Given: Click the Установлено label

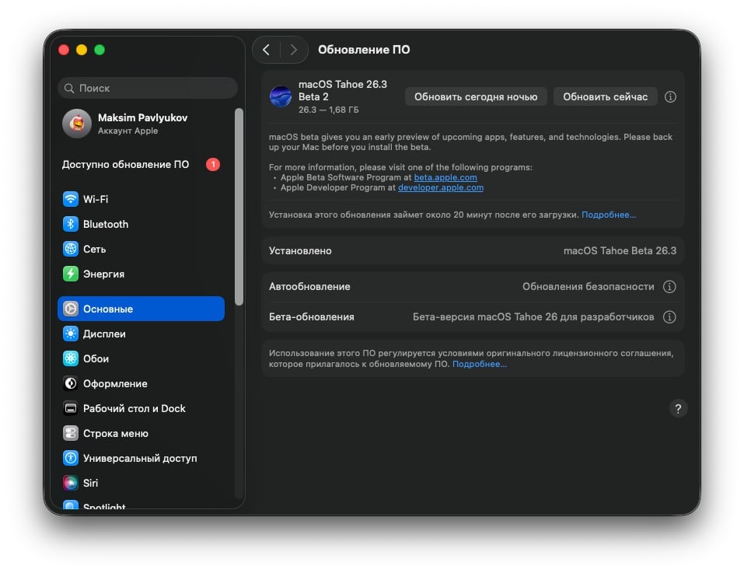Looking at the screenshot, I should pyautogui.click(x=300, y=251).
